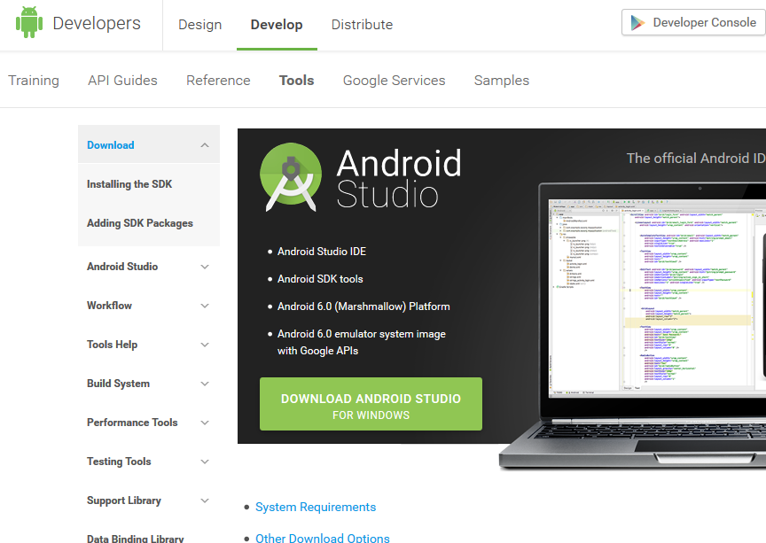Follow the Other Download Options link
Screen dimensions: 766x543
(323, 538)
